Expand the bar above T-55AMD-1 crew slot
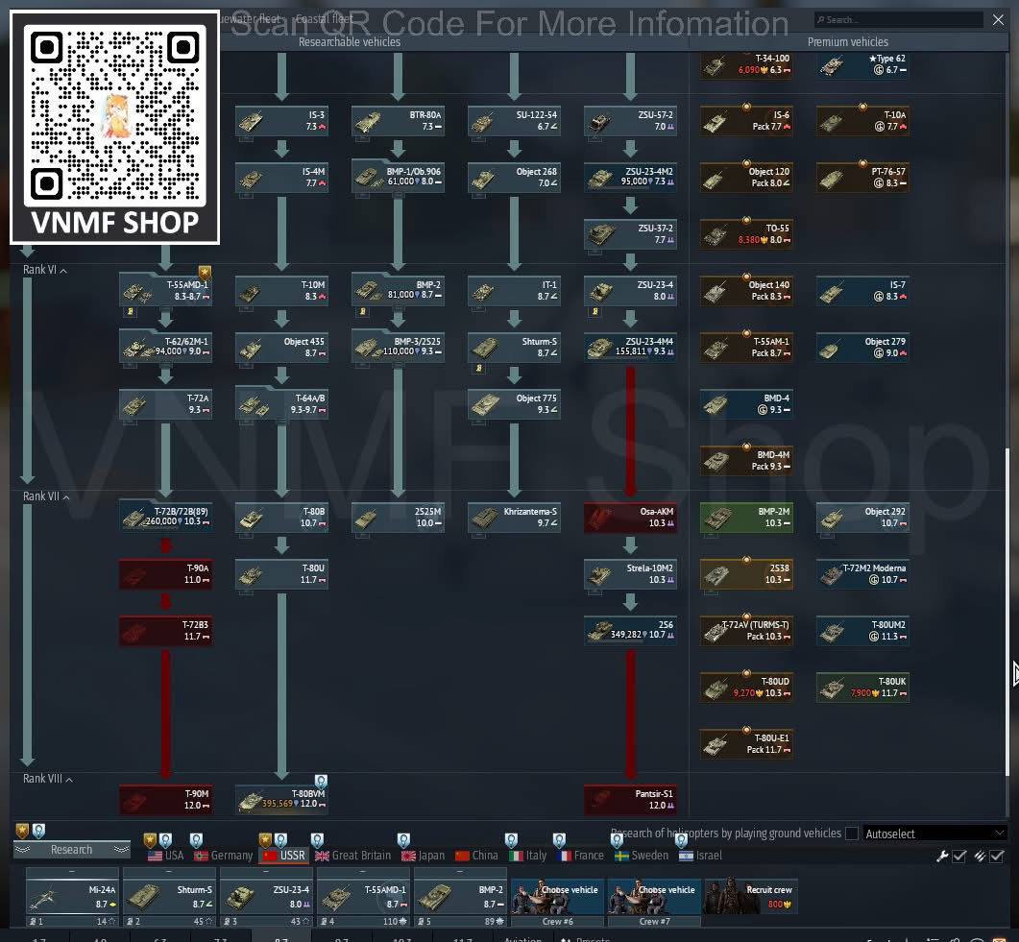Screen dimensions: 1019x942 (x=363, y=871)
